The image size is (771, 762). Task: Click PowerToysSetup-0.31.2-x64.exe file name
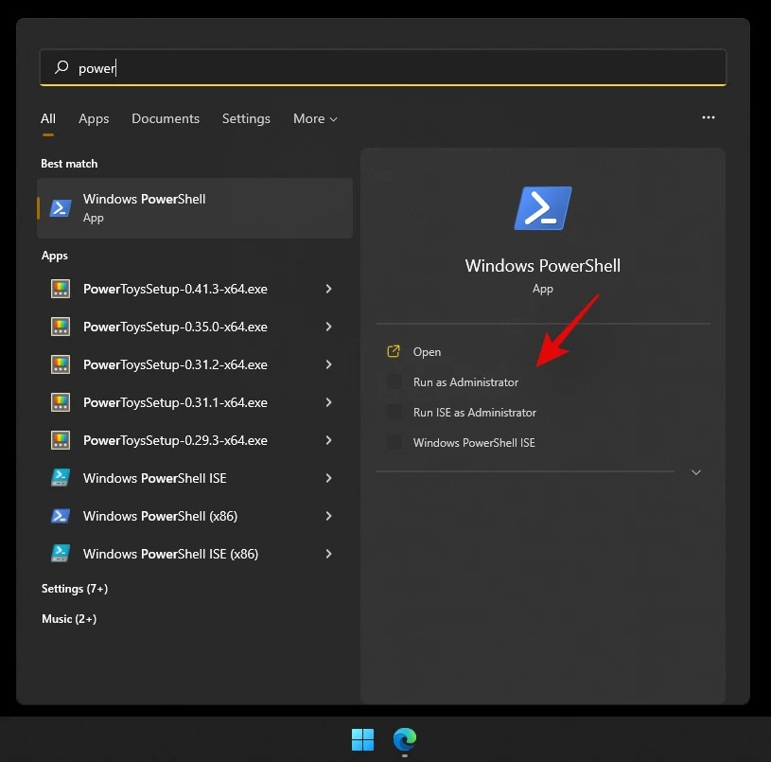(x=175, y=364)
